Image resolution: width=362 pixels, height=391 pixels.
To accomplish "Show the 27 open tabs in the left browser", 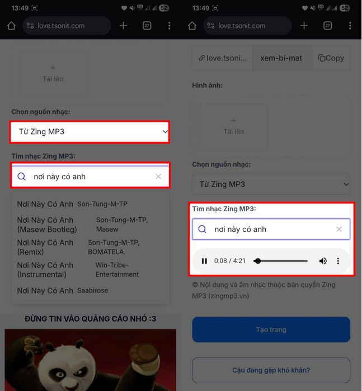I will (x=147, y=26).
